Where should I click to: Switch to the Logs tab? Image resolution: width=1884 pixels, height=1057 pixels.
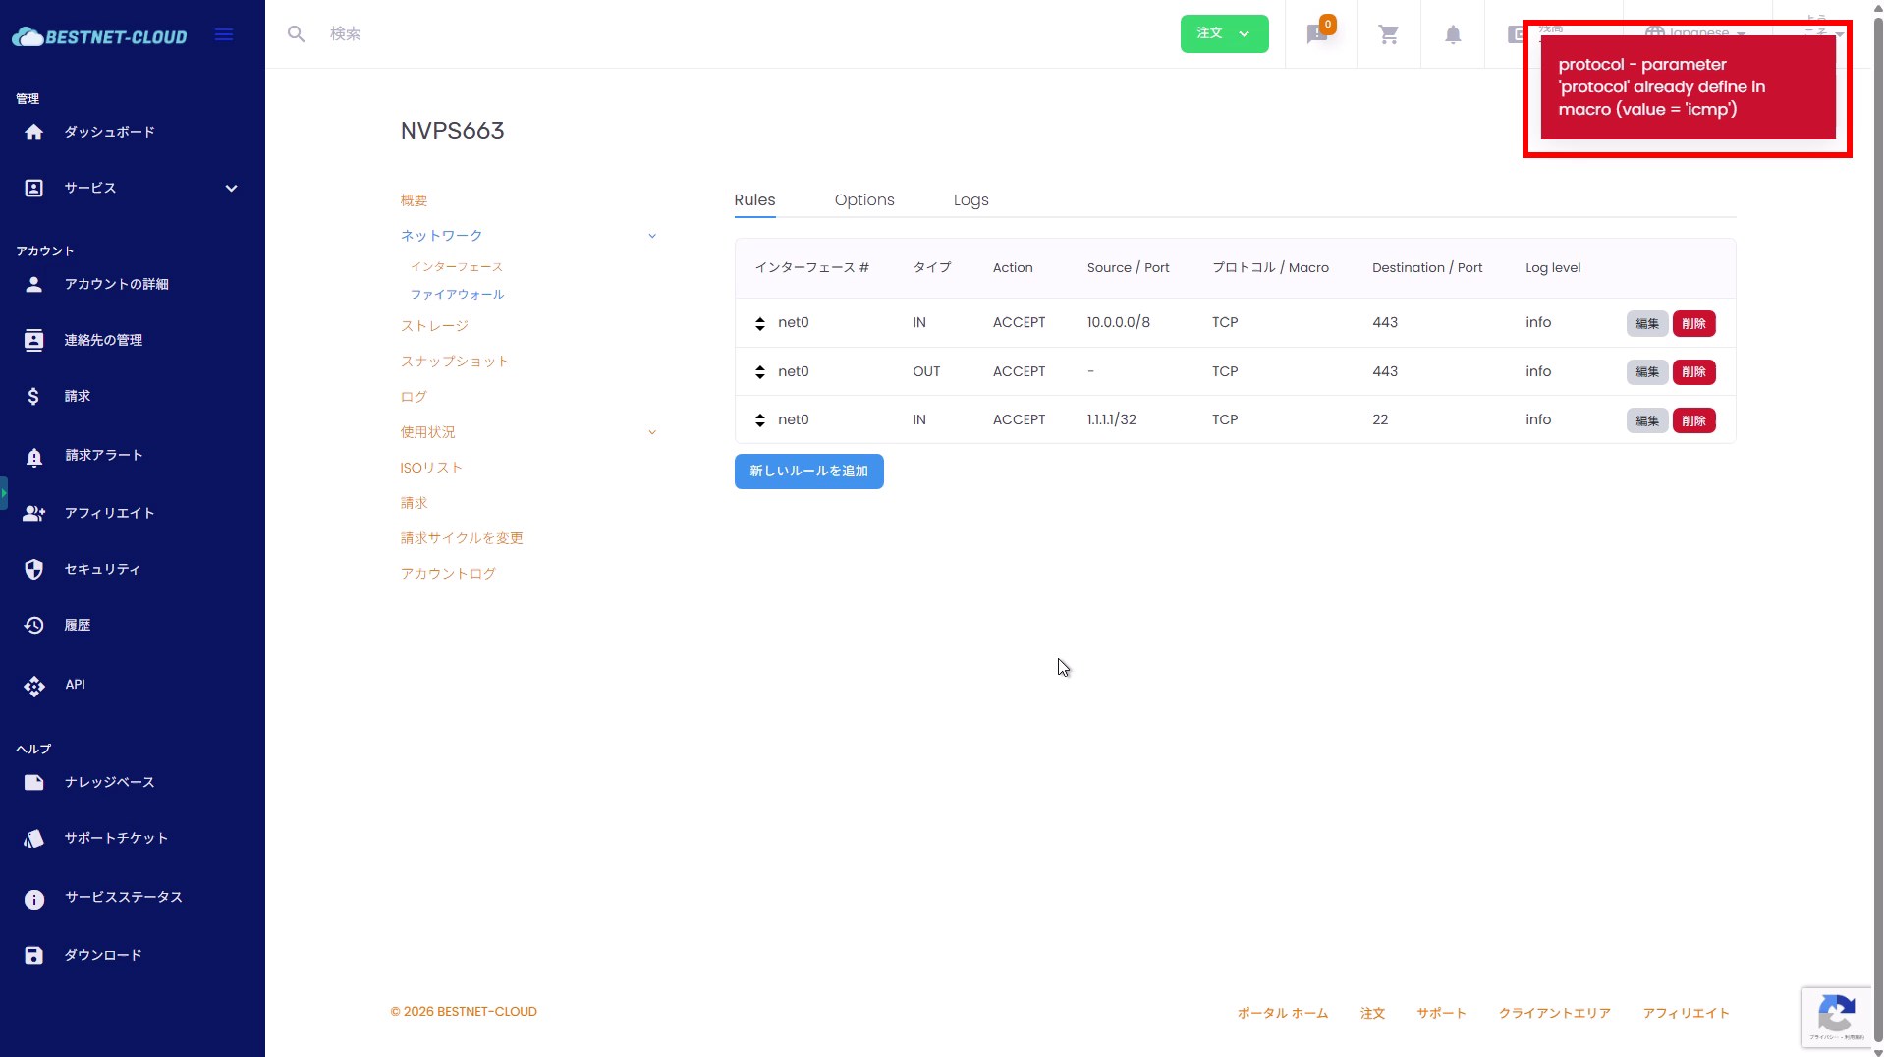(x=970, y=200)
